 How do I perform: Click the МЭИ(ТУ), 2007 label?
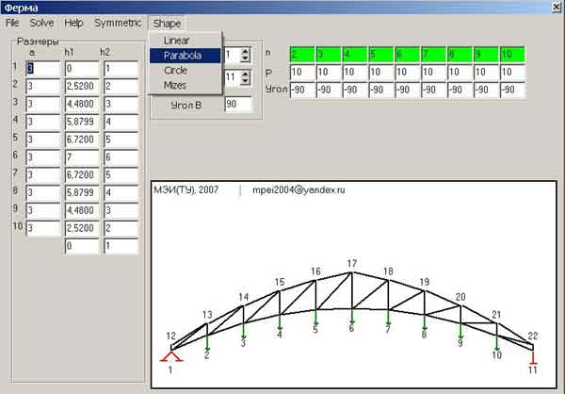(x=186, y=190)
